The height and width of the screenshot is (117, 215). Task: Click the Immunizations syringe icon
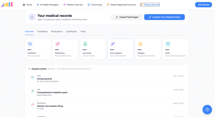point(113,44)
